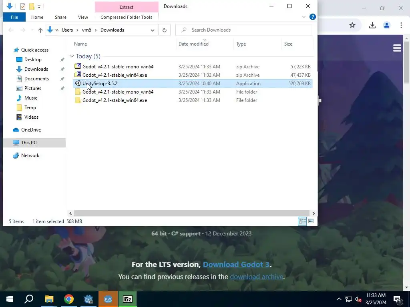This screenshot has width=410, height=307.
Task: Switch to the Home ribbon tab
Action: click(x=37, y=17)
